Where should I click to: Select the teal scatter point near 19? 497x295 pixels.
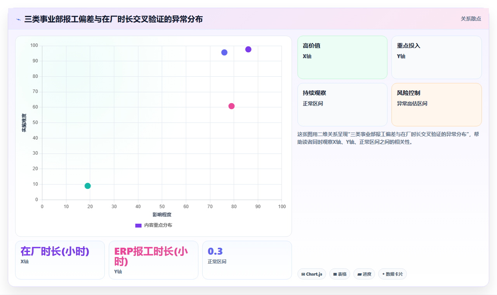click(88, 186)
